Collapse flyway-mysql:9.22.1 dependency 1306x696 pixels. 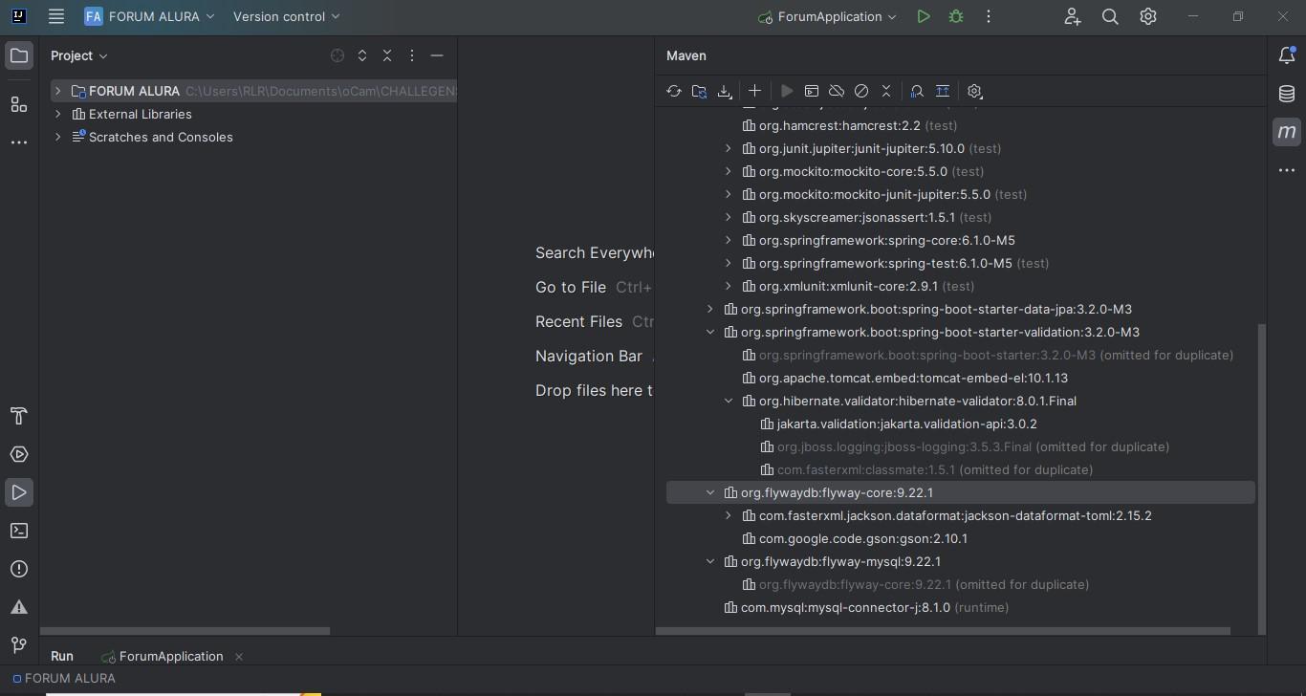click(709, 561)
